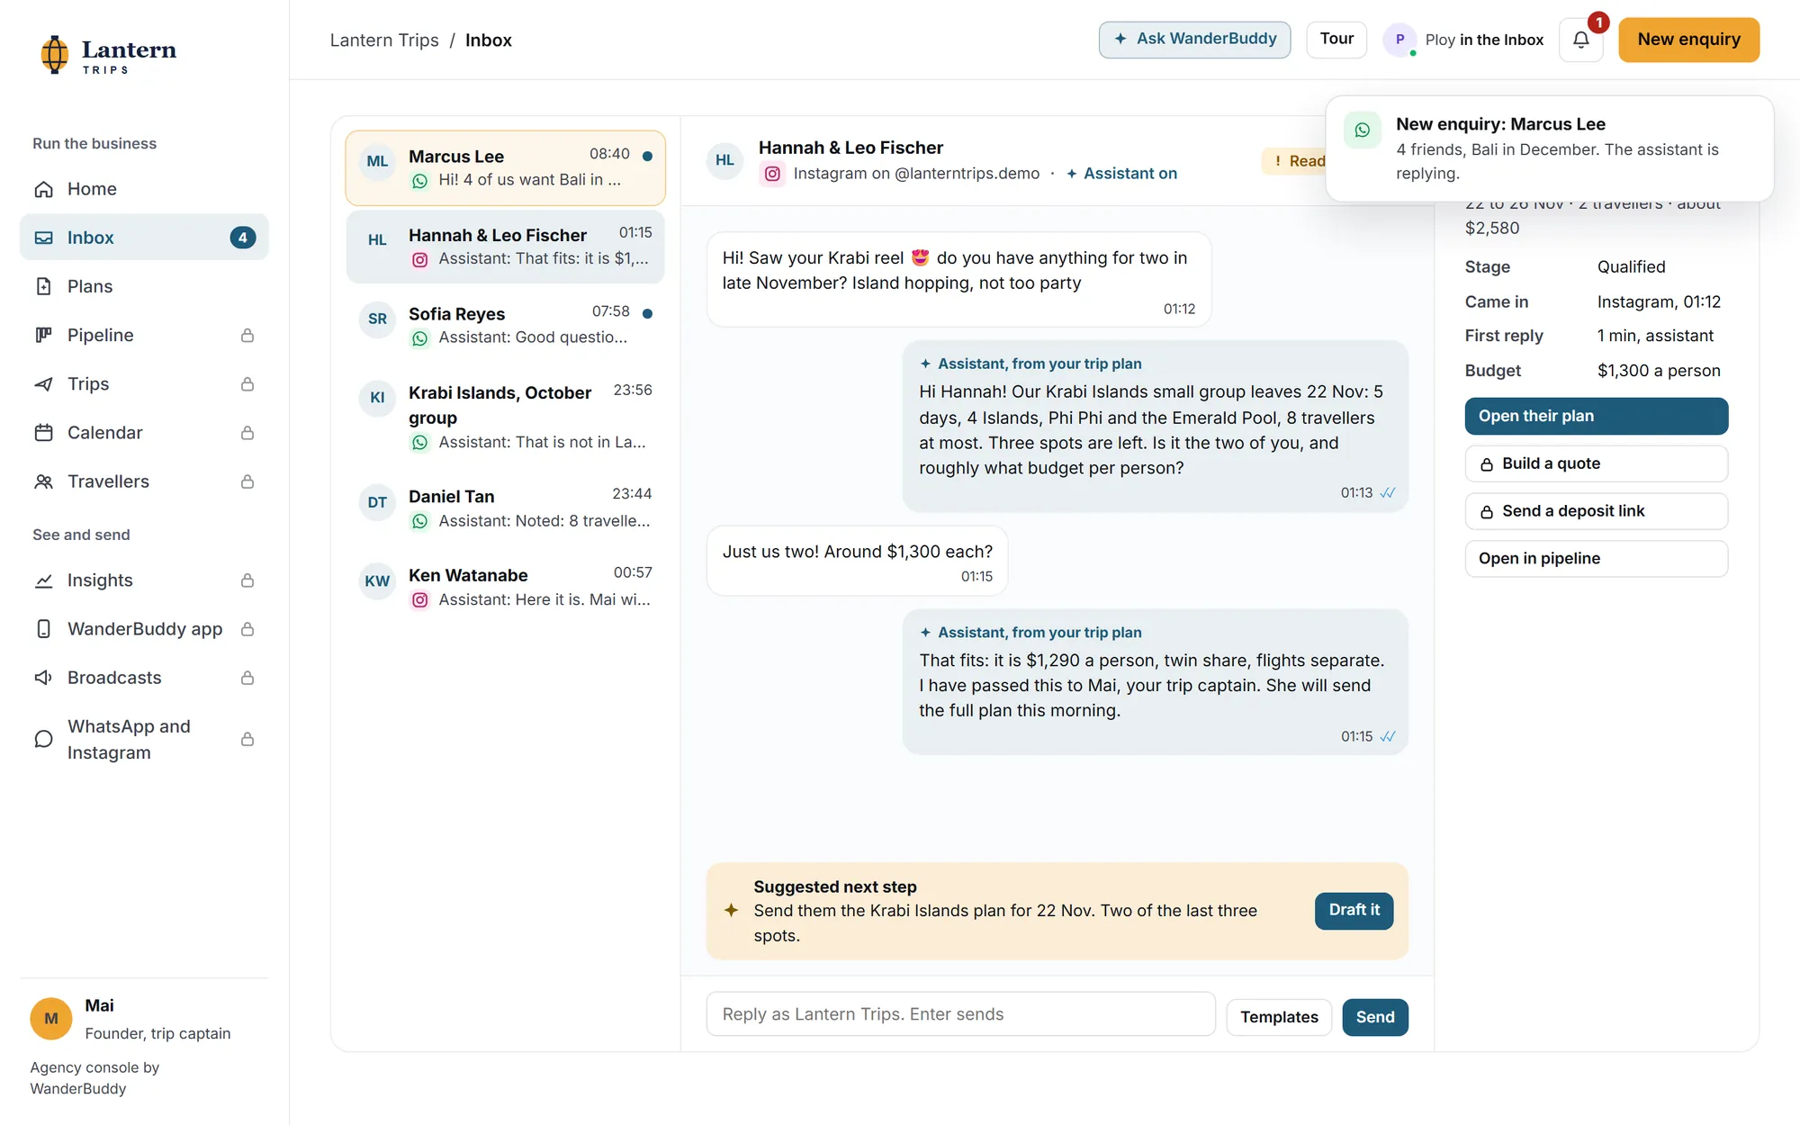Click Send a deposit link

1596,511
